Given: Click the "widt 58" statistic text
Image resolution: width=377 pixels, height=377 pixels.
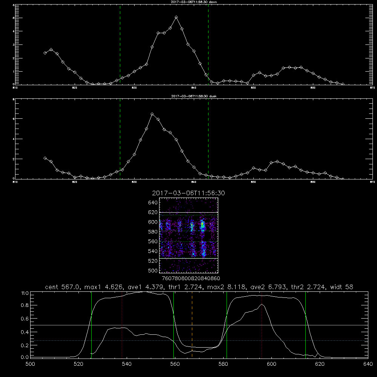Looking at the screenshot, I should pyautogui.click(x=342, y=287).
